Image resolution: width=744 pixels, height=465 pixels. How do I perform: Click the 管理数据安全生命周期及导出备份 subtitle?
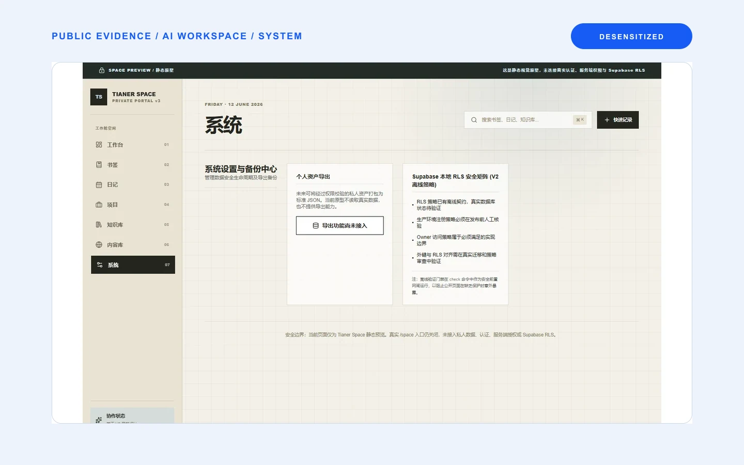tap(241, 178)
